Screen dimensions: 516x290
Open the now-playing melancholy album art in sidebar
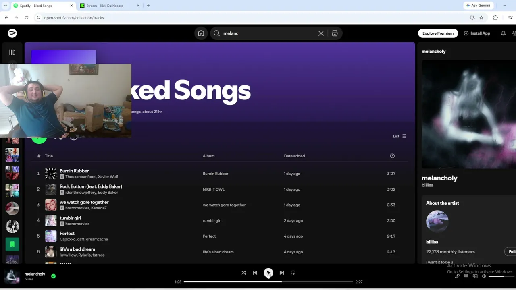tap(469, 114)
